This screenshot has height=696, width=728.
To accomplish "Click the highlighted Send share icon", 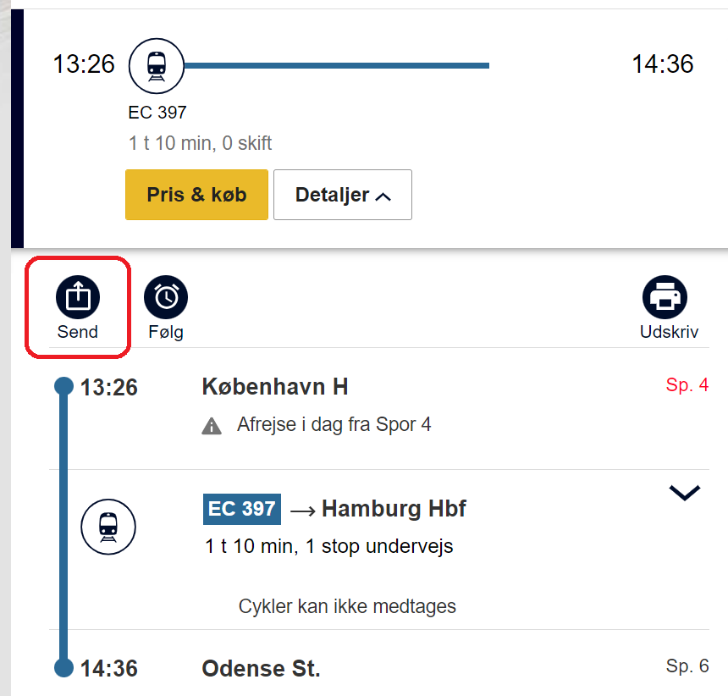I will [x=77, y=296].
